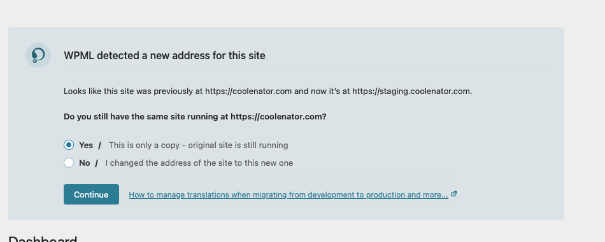Click the Dashboard page heading

click(x=43, y=239)
